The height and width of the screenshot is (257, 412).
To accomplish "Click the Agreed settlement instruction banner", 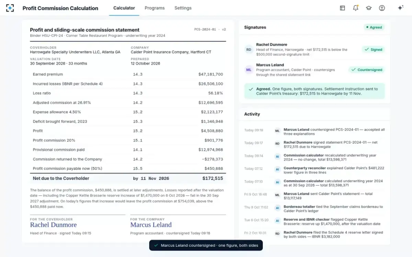I will click(314, 91).
